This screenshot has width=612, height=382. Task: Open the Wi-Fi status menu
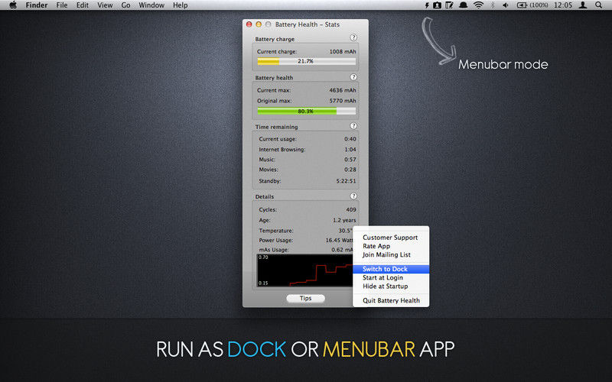[479, 5]
